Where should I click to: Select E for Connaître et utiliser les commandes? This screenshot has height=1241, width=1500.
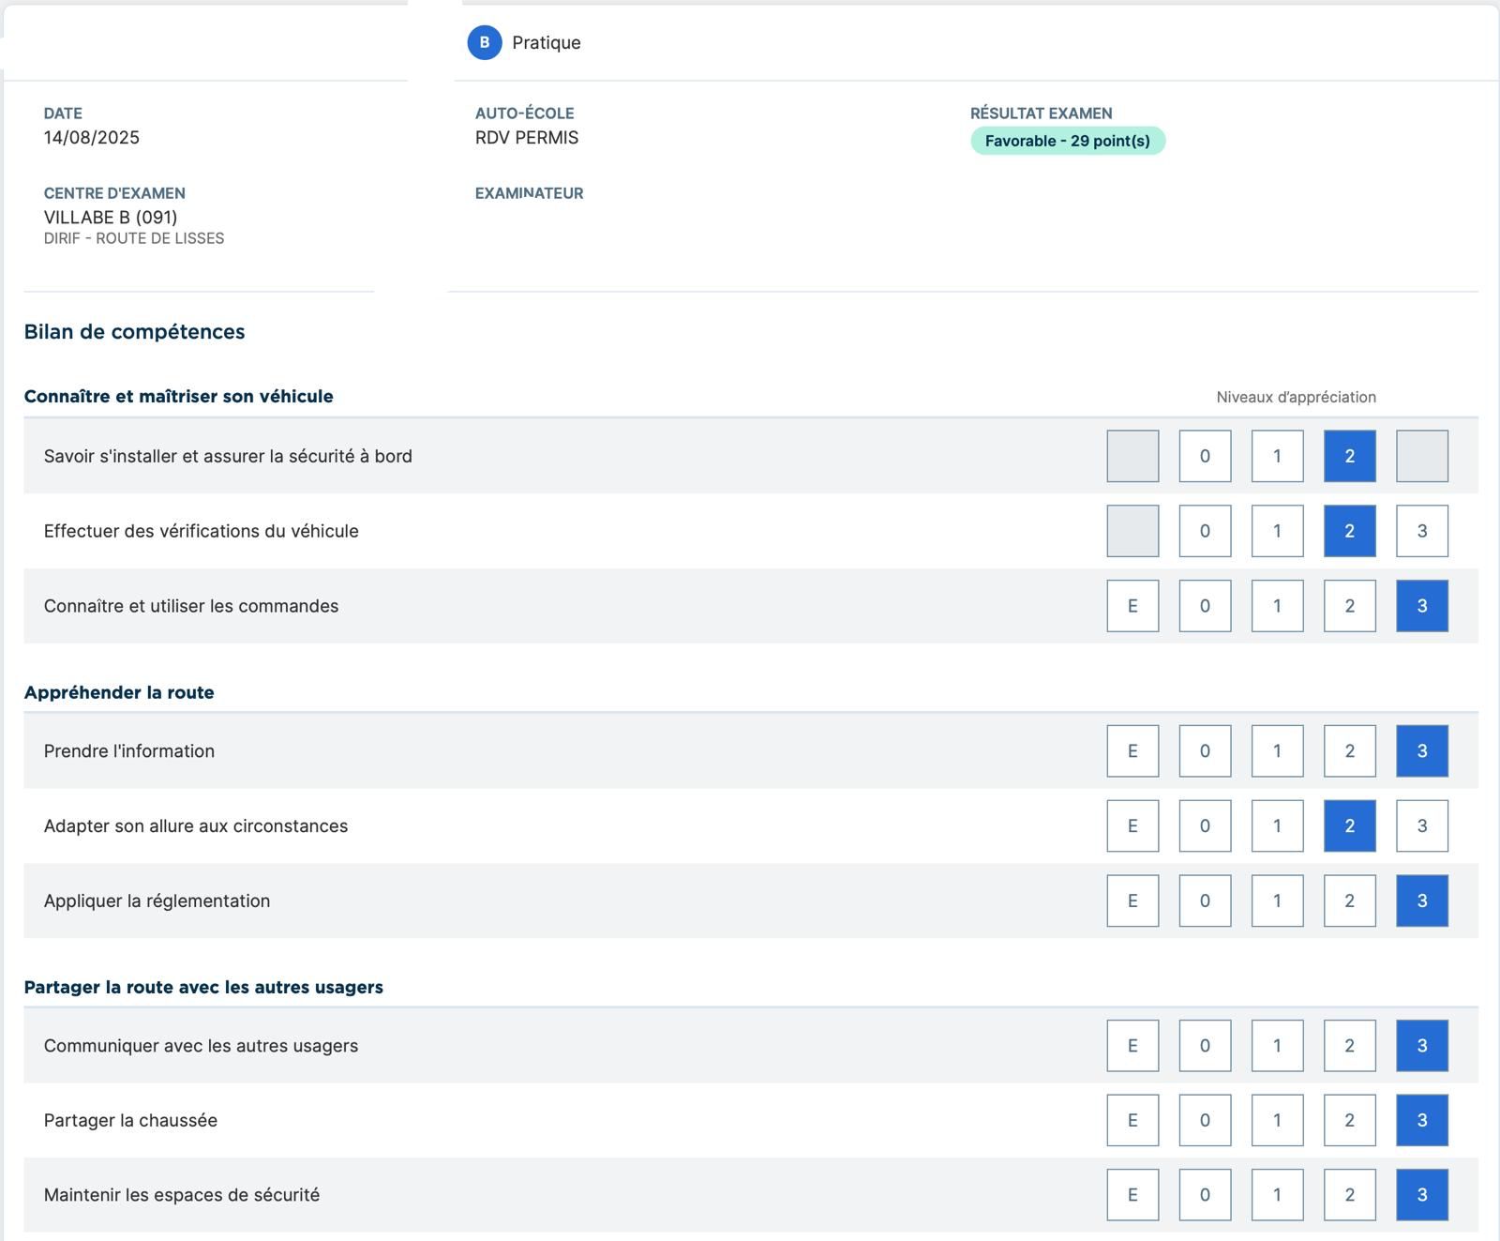[1132, 606]
